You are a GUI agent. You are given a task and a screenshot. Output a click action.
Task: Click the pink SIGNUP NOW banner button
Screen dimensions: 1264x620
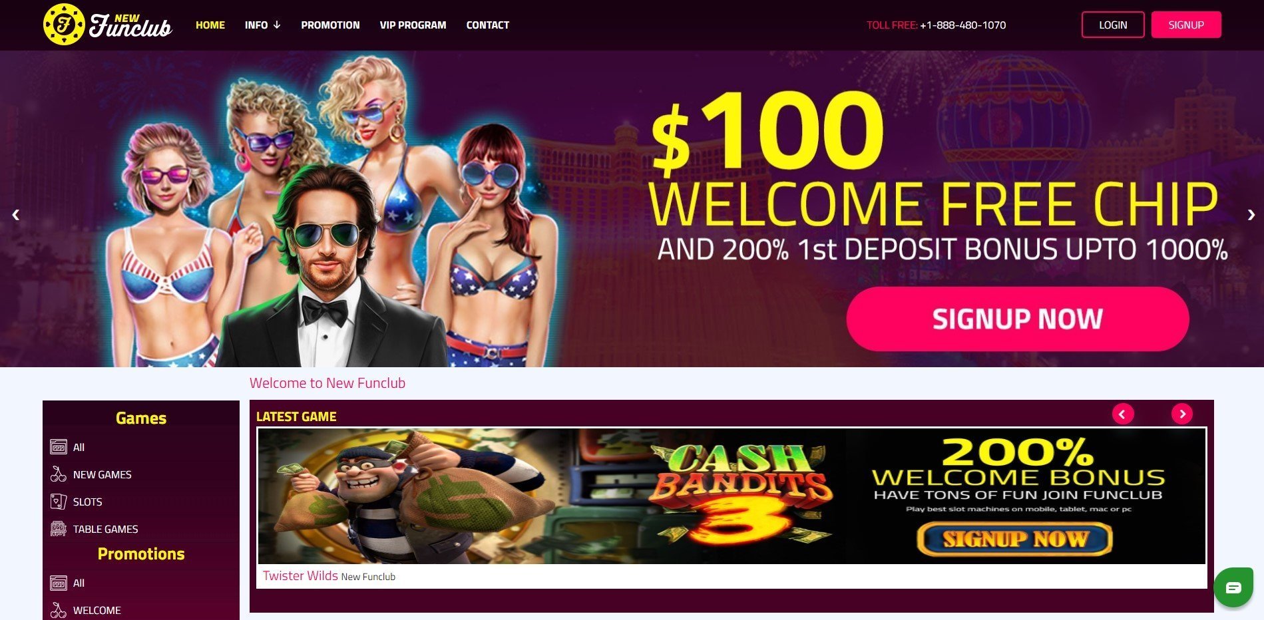point(1017,319)
